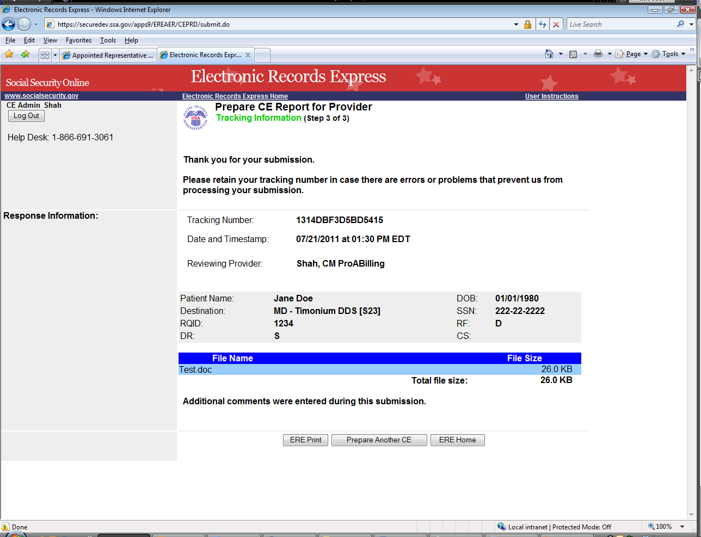The width and height of the screenshot is (701, 537).
Task: Show more command bar items chevron
Action: point(692,50)
